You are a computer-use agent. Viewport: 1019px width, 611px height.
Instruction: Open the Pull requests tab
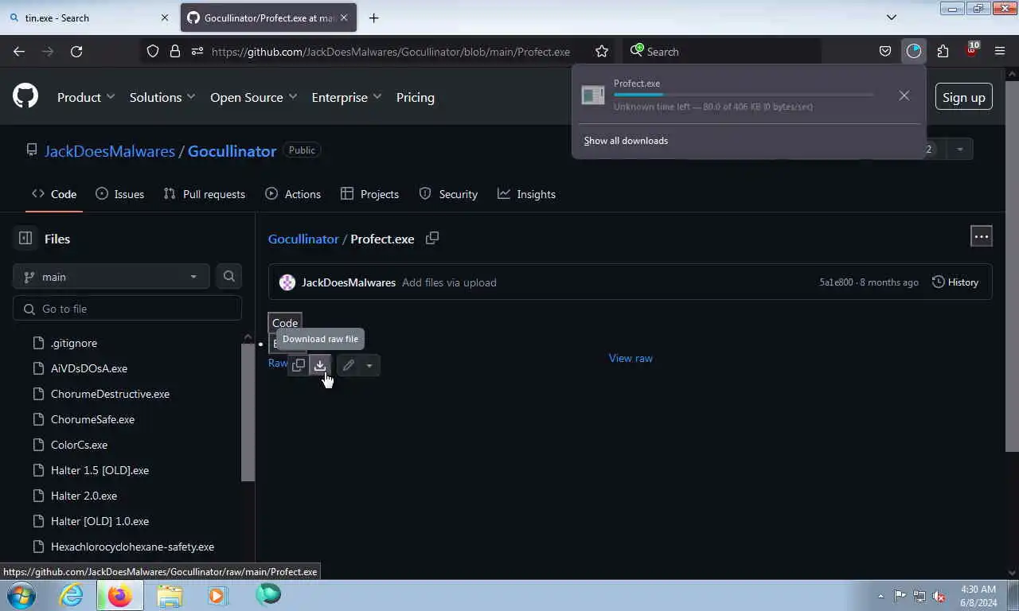pyautogui.click(x=204, y=194)
